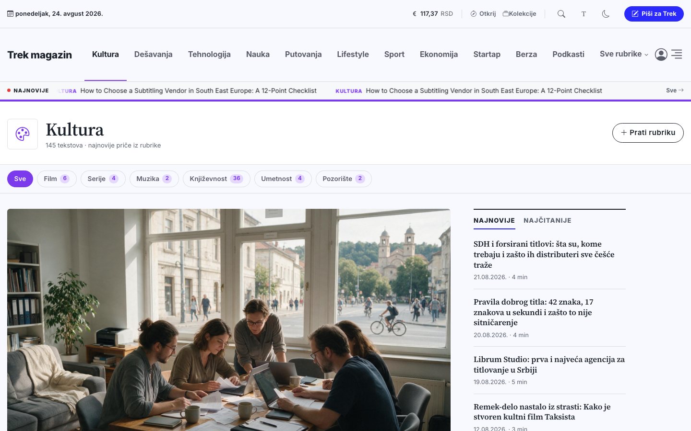This screenshot has width=691, height=431.
Task: Open the Nauka section
Action: (258, 54)
